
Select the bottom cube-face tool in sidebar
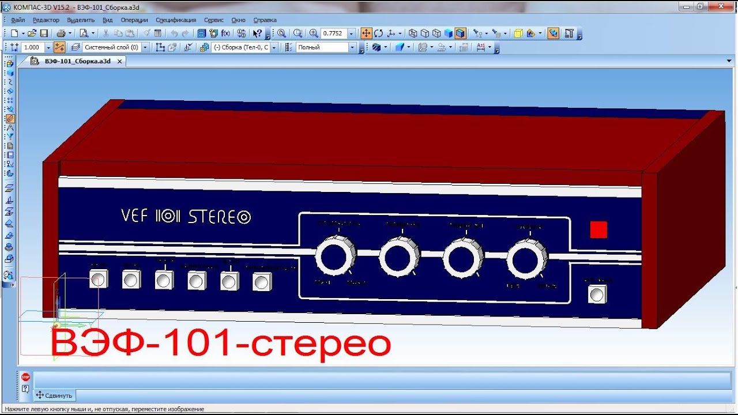[10, 259]
